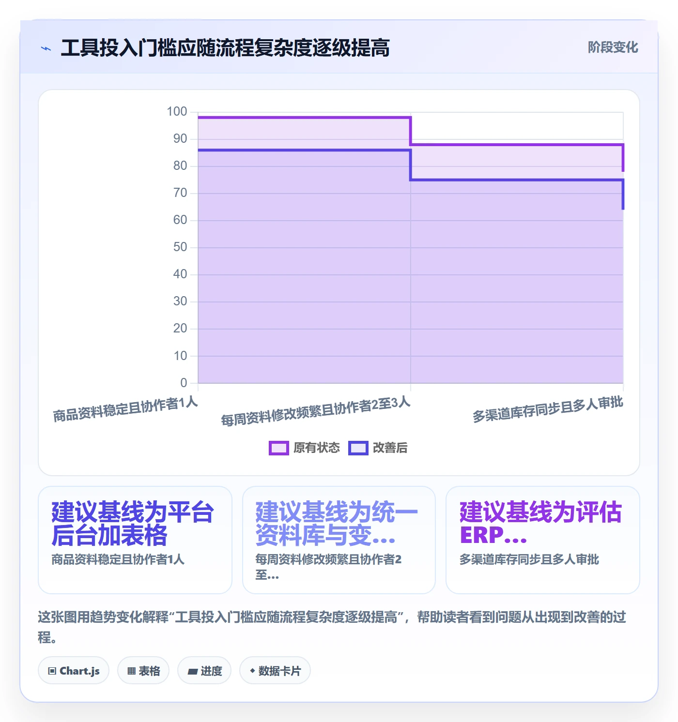Image resolution: width=678 pixels, height=722 pixels.
Task: Click the card subtitle 商品资料稳定且协作者1人
Action: point(118,559)
